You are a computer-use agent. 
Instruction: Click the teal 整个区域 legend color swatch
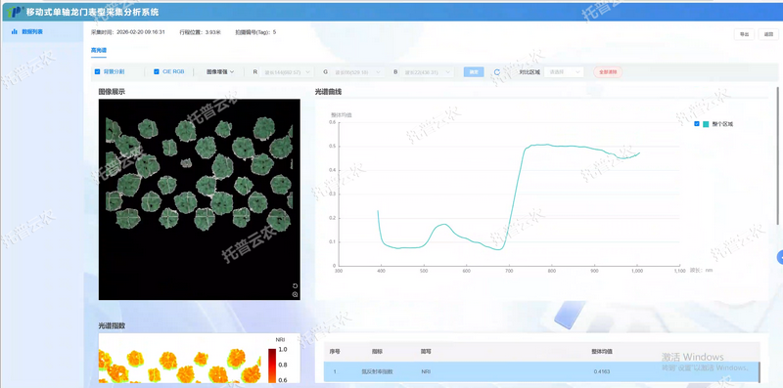[706, 124]
